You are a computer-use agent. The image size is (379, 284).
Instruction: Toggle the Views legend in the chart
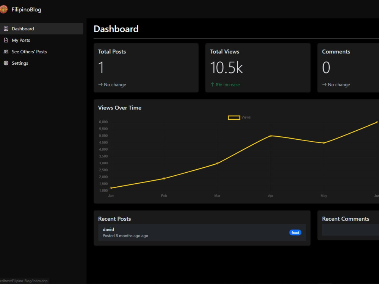[239, 117]
